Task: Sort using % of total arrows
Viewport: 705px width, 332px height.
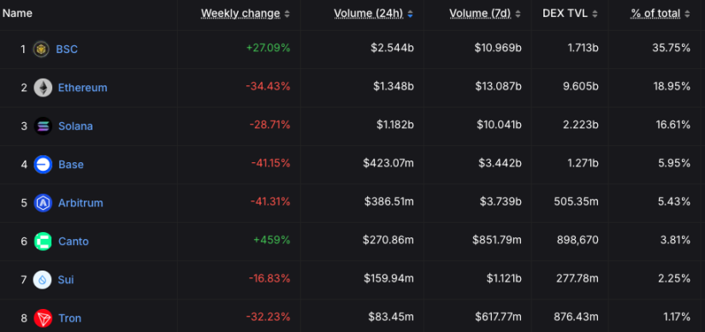Action: [687, 14]
